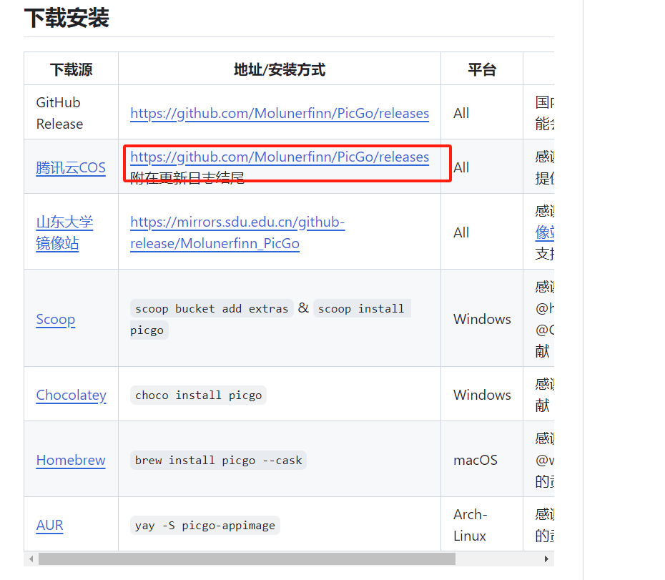Open the releases link in 腾讯云COS row
665x580 pixels.
click(280, 157)
